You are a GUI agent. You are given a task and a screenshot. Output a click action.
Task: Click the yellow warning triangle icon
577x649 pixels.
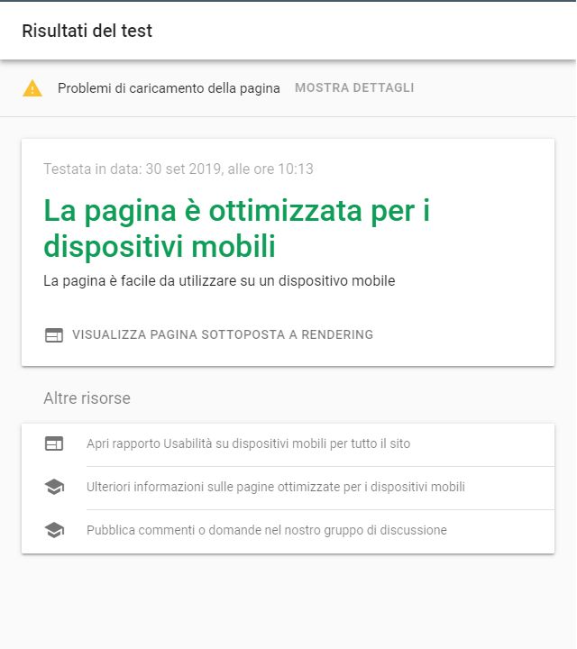click(x=32, y=88)
